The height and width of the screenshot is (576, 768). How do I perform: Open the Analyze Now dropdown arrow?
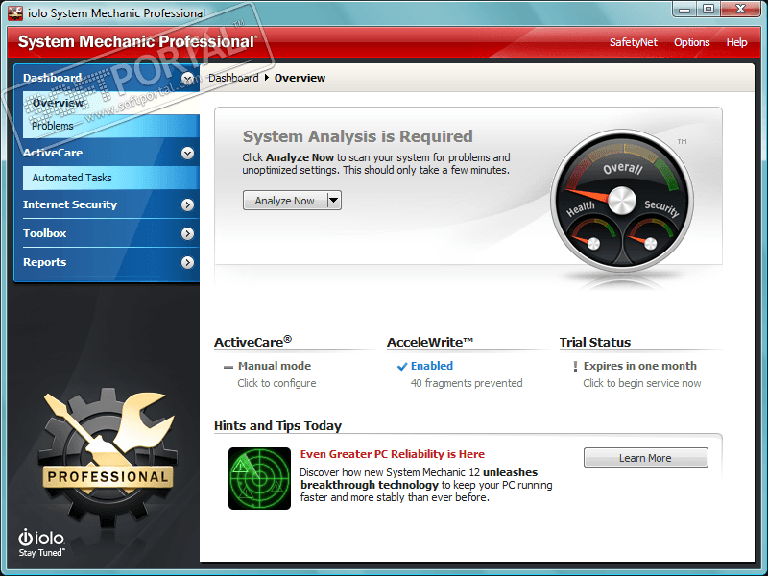pyautogui.click(x=333, y=201)
